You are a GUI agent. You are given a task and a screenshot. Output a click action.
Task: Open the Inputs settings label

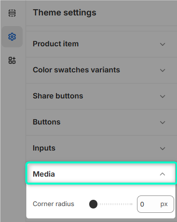point(44,148)
